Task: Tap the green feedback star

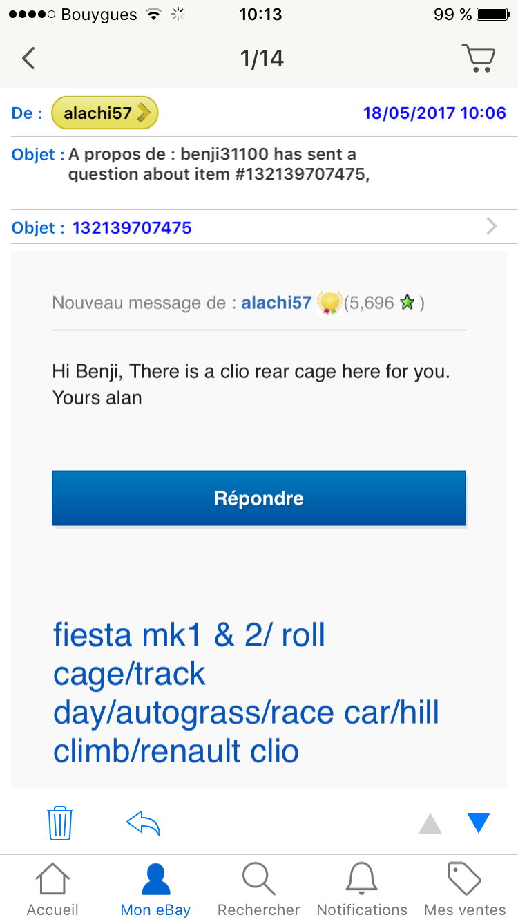Action: pos(406,302)
